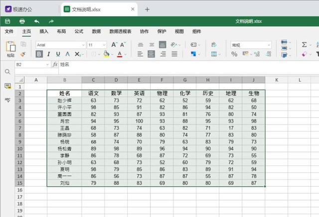The height and width of the screenshot is (217, 319).
Task: Align text to top
Action: [141, 45]
